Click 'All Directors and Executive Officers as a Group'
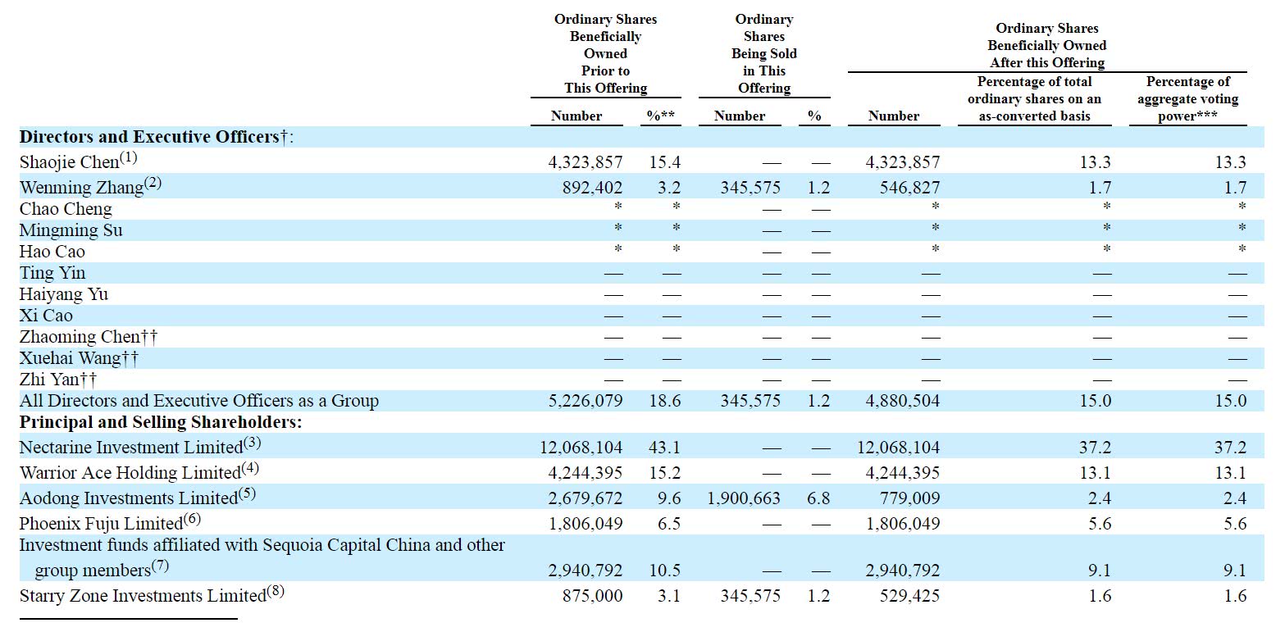Image resolution: width=1285 pixels, height=632 pixels. [199, 401]
